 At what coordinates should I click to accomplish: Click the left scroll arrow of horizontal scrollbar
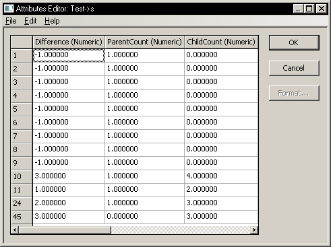pyautogui.click(x=15, y=230)
